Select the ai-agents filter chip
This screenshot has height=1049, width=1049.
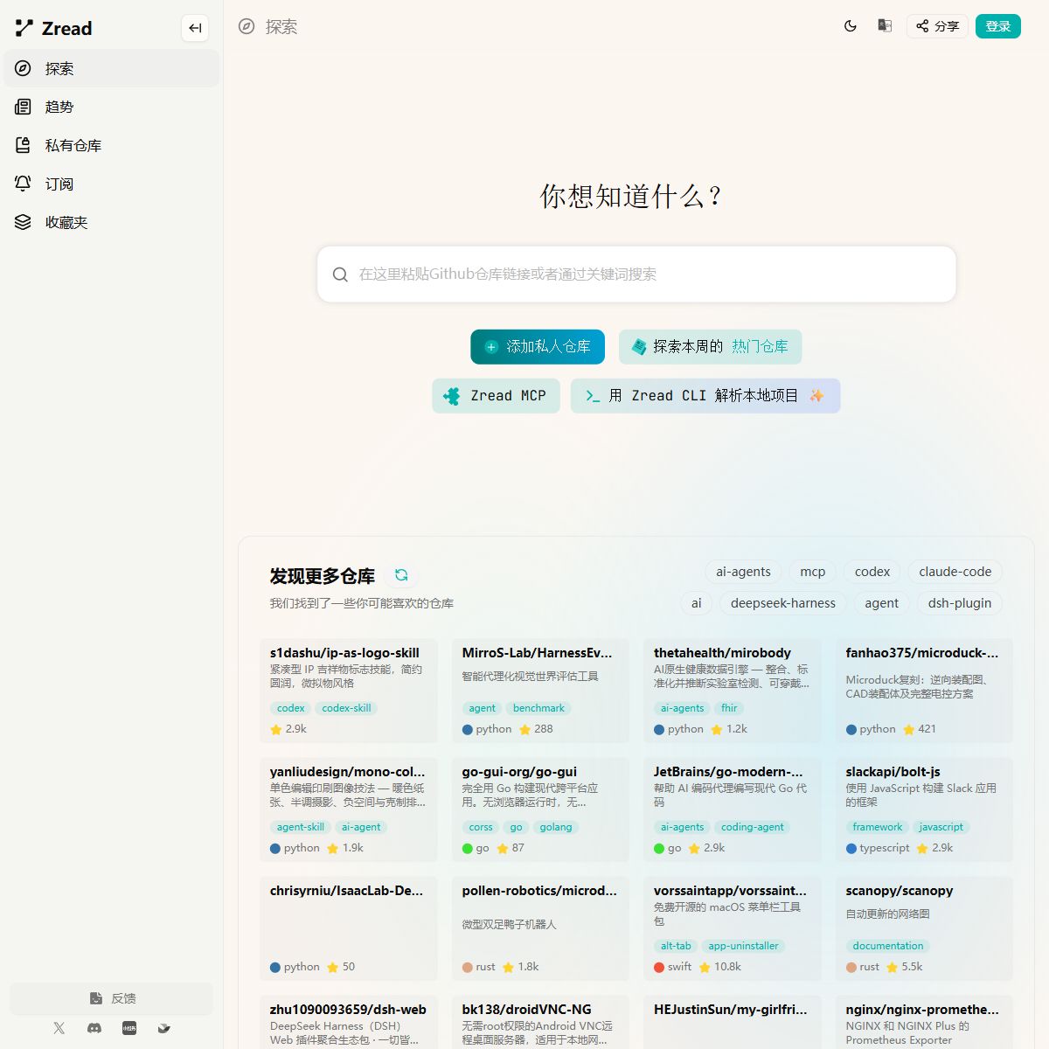pyautogui.click(x=743, y=572)
